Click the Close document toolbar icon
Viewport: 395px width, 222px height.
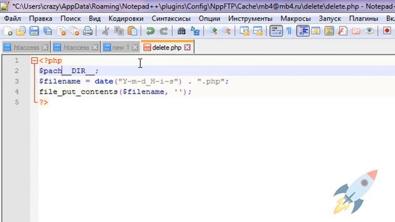[61, 31]
